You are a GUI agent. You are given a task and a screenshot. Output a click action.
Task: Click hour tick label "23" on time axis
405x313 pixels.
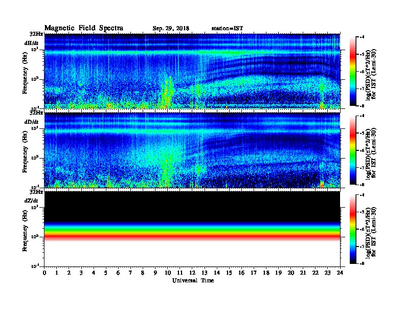pyautogui.click(x=328, y=273)
